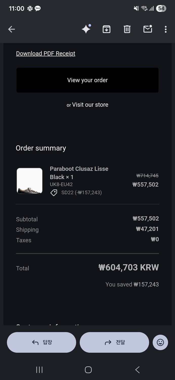Open the three-dot more options menu
The width and height of the screenshot is (175, 380).
(x=166, y=29)
